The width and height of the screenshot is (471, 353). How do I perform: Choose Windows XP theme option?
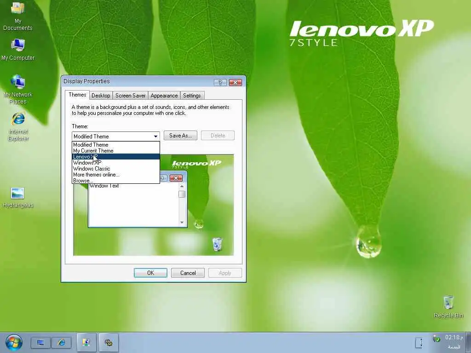click(115, 163)
